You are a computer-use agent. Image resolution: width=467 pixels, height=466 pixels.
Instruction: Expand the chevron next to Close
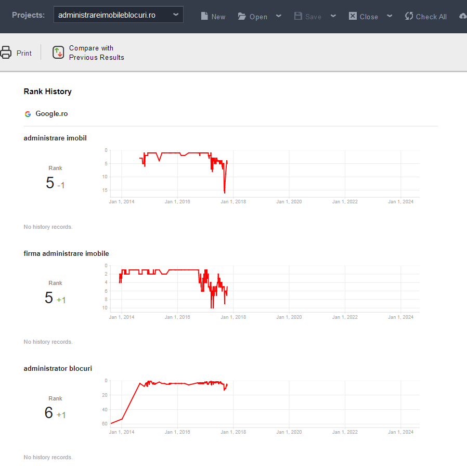coord(390,16)
